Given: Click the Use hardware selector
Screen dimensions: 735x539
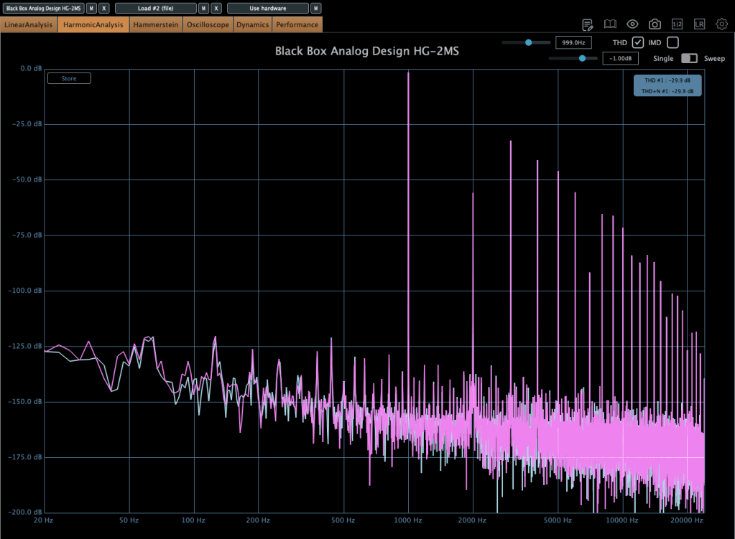Looking at the screenshot, I should click(267, 8).
